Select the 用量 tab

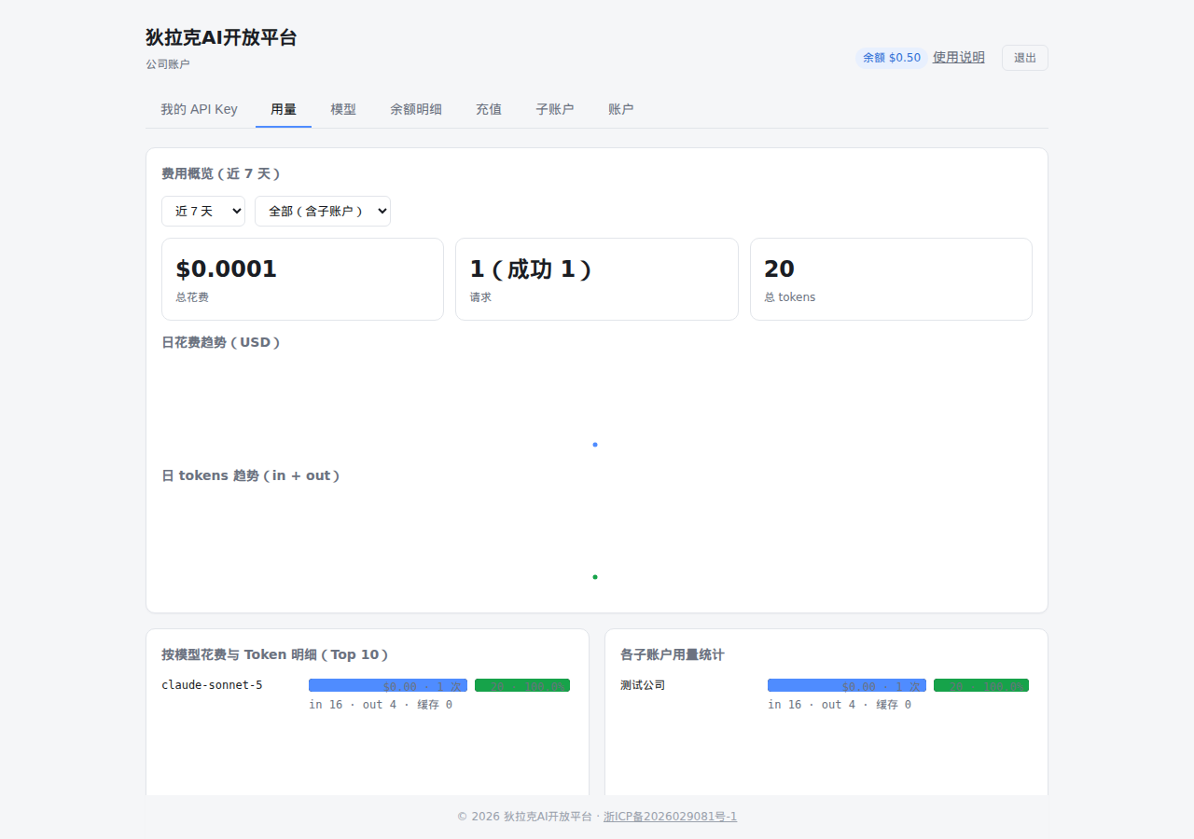click(x=284, y=109)
